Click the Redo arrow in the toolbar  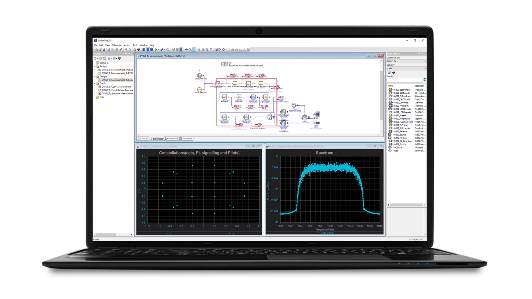click(x=130, y=50)
